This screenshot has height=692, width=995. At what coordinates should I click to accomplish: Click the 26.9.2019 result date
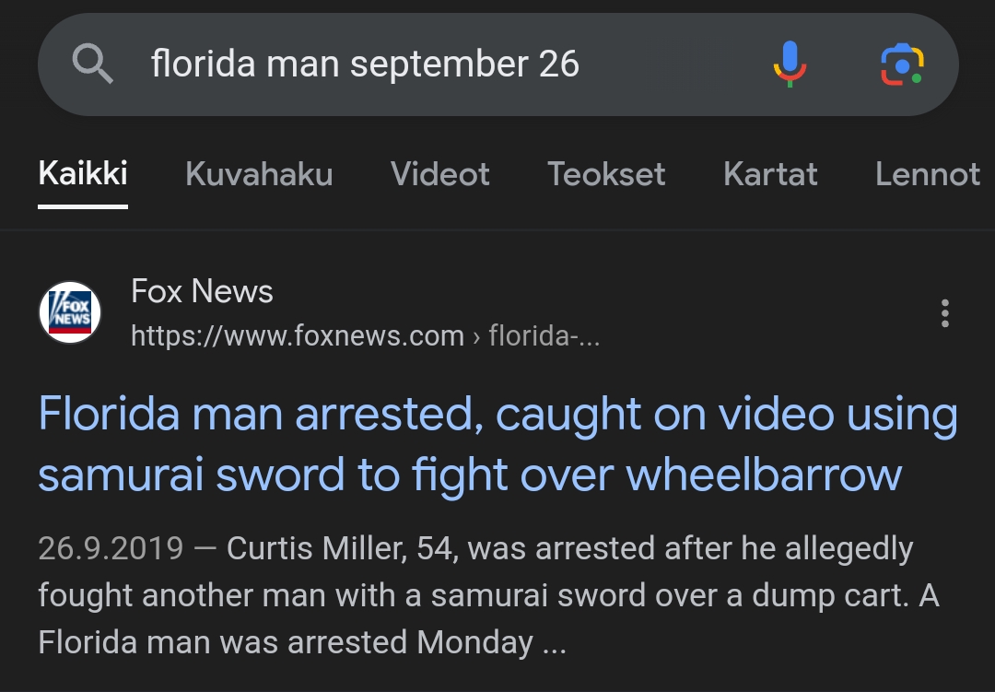(x=111, y=548)
